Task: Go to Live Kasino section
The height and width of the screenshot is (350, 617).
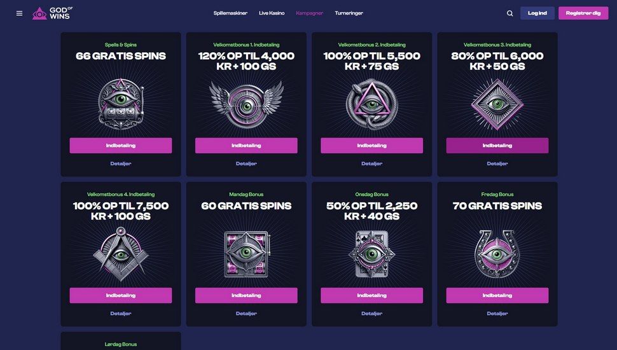Action: pyautogui.click(x=272, y=13)
